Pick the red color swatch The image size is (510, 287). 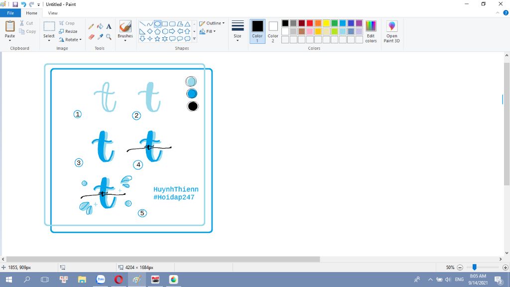310,23
